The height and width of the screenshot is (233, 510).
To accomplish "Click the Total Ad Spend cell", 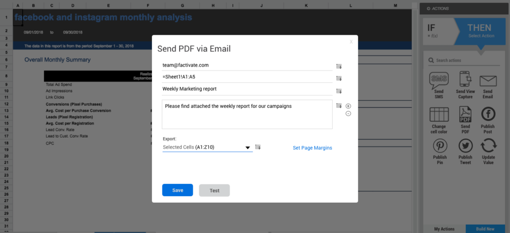I will pos(59,84).
